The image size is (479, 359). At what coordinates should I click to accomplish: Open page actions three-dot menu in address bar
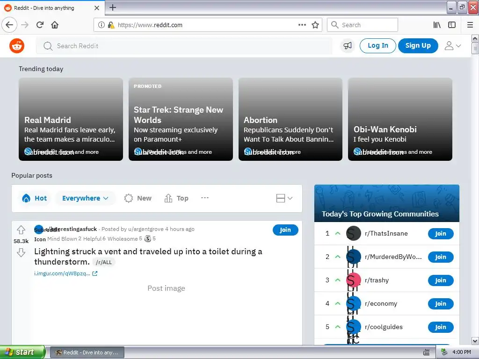(302, 25)
